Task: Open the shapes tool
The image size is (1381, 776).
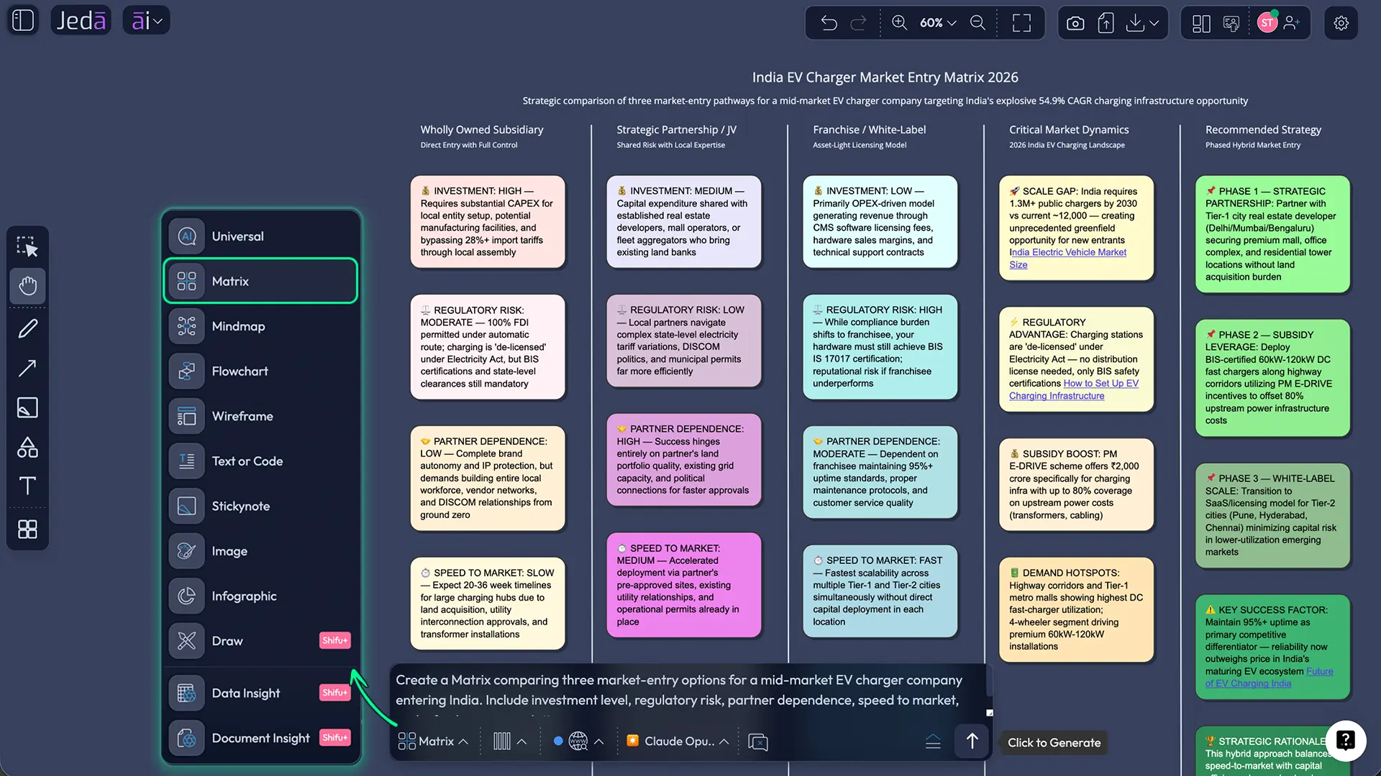Action: pyautogui.click(x=27, y=447)
